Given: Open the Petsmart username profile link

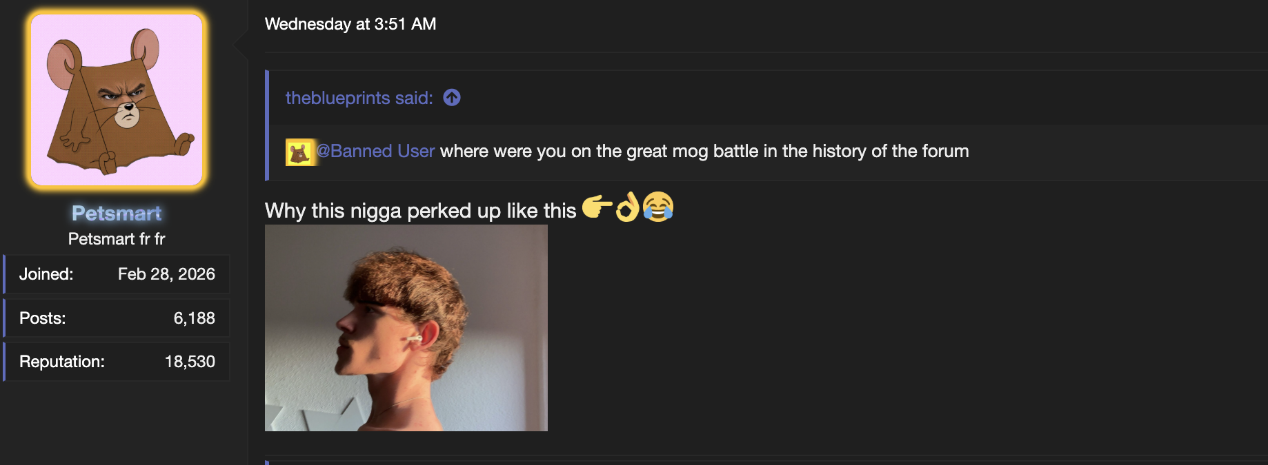Looking at the screenshot, I should (117, 214).
